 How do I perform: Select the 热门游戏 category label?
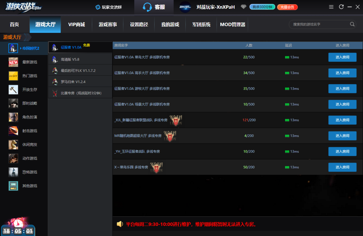[x=30, y=76]
